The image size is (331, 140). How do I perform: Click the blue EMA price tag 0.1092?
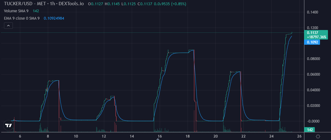coord(312,42)
